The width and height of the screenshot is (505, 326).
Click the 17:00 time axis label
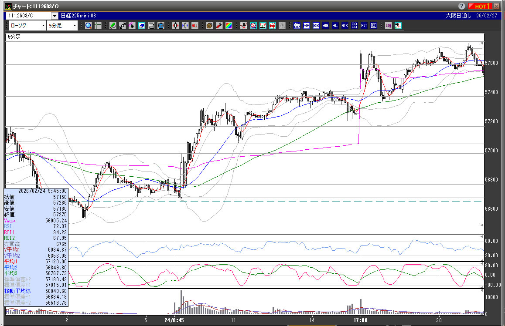click(360, 320)
